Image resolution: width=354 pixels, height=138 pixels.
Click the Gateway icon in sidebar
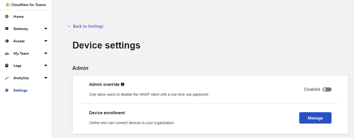7,29
